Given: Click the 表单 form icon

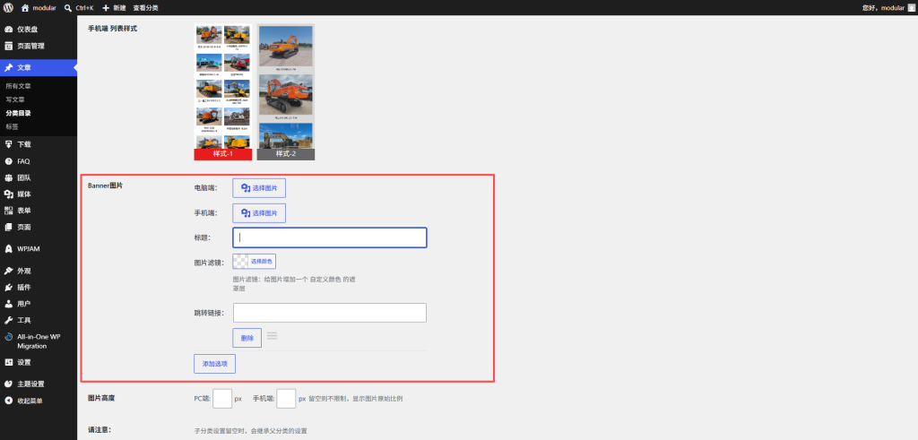Looking at the screenshot, I should click(x=8, y=210).
